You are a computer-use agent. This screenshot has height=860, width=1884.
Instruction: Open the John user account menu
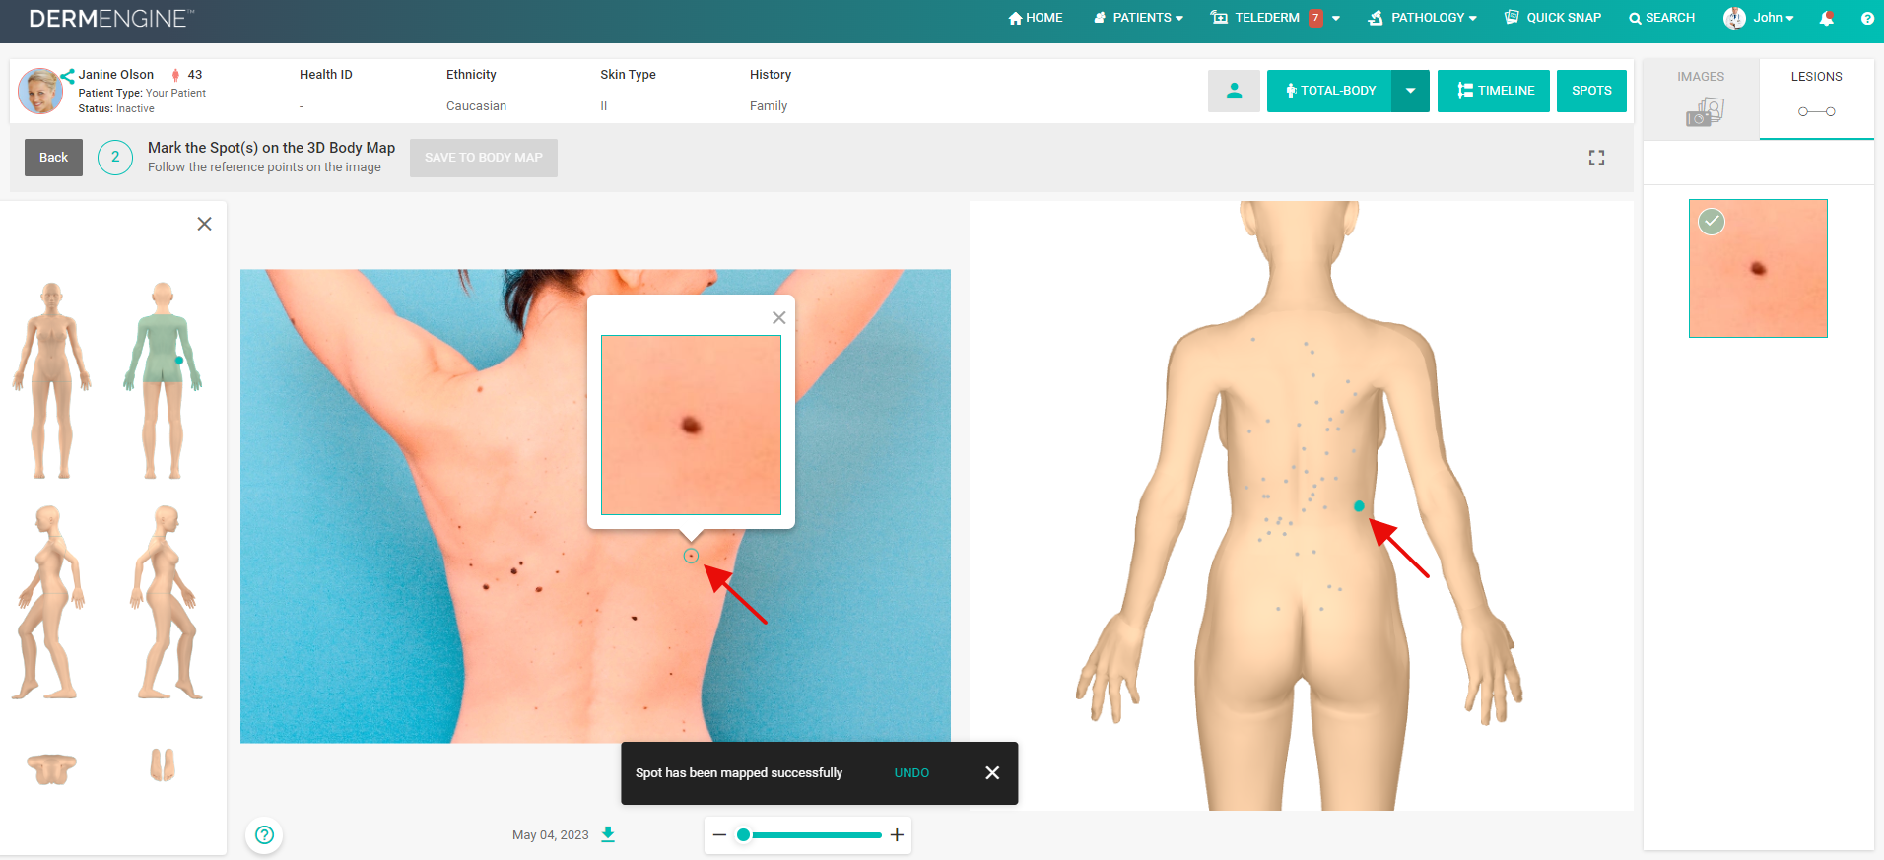tap(1759, 18)
